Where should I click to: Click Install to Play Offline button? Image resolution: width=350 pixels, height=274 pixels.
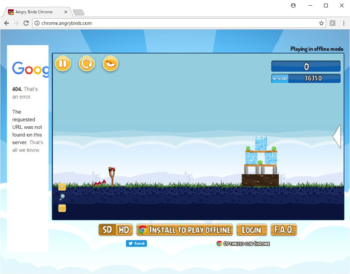coord(185,230)
